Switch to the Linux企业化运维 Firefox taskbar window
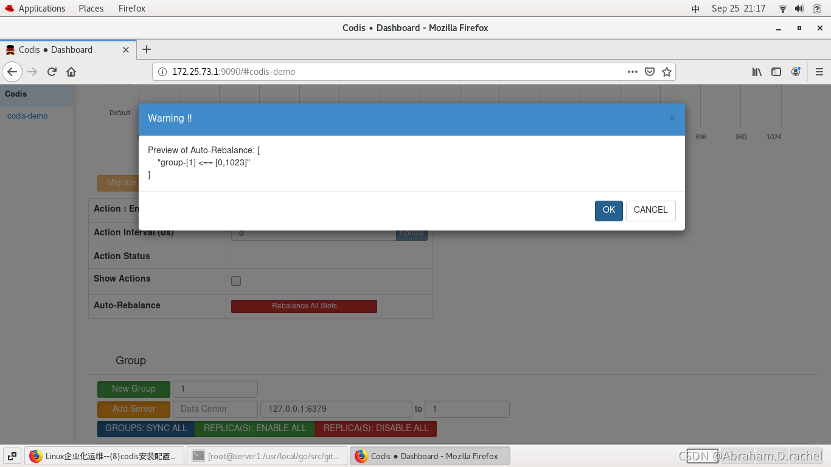The image size is (831, 467). tap(104, 456)
